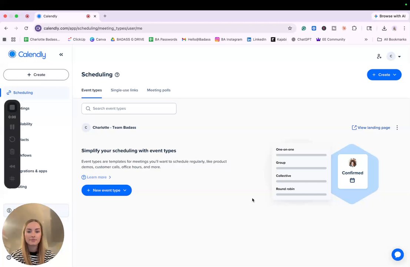Click the browser address bar URL

click(93, 28)
